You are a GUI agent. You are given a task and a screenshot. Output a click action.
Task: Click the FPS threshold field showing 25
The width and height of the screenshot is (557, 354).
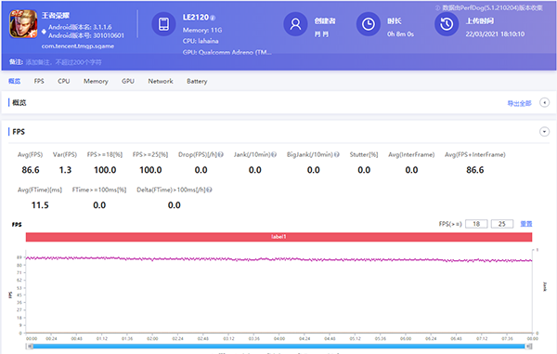tap(502, 224)
